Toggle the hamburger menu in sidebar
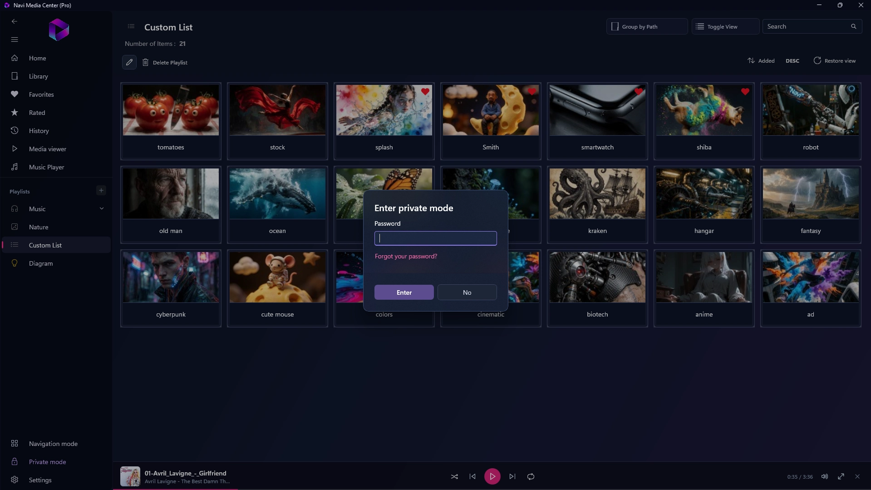Image resolution: width=871 pixels, height=490 pixels. point(15,40)
